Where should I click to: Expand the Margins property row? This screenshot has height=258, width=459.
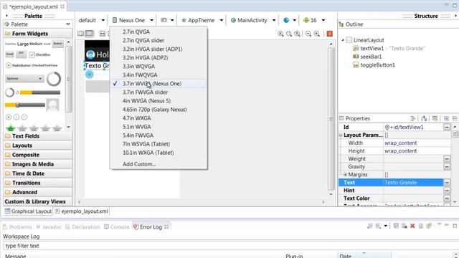345,175
